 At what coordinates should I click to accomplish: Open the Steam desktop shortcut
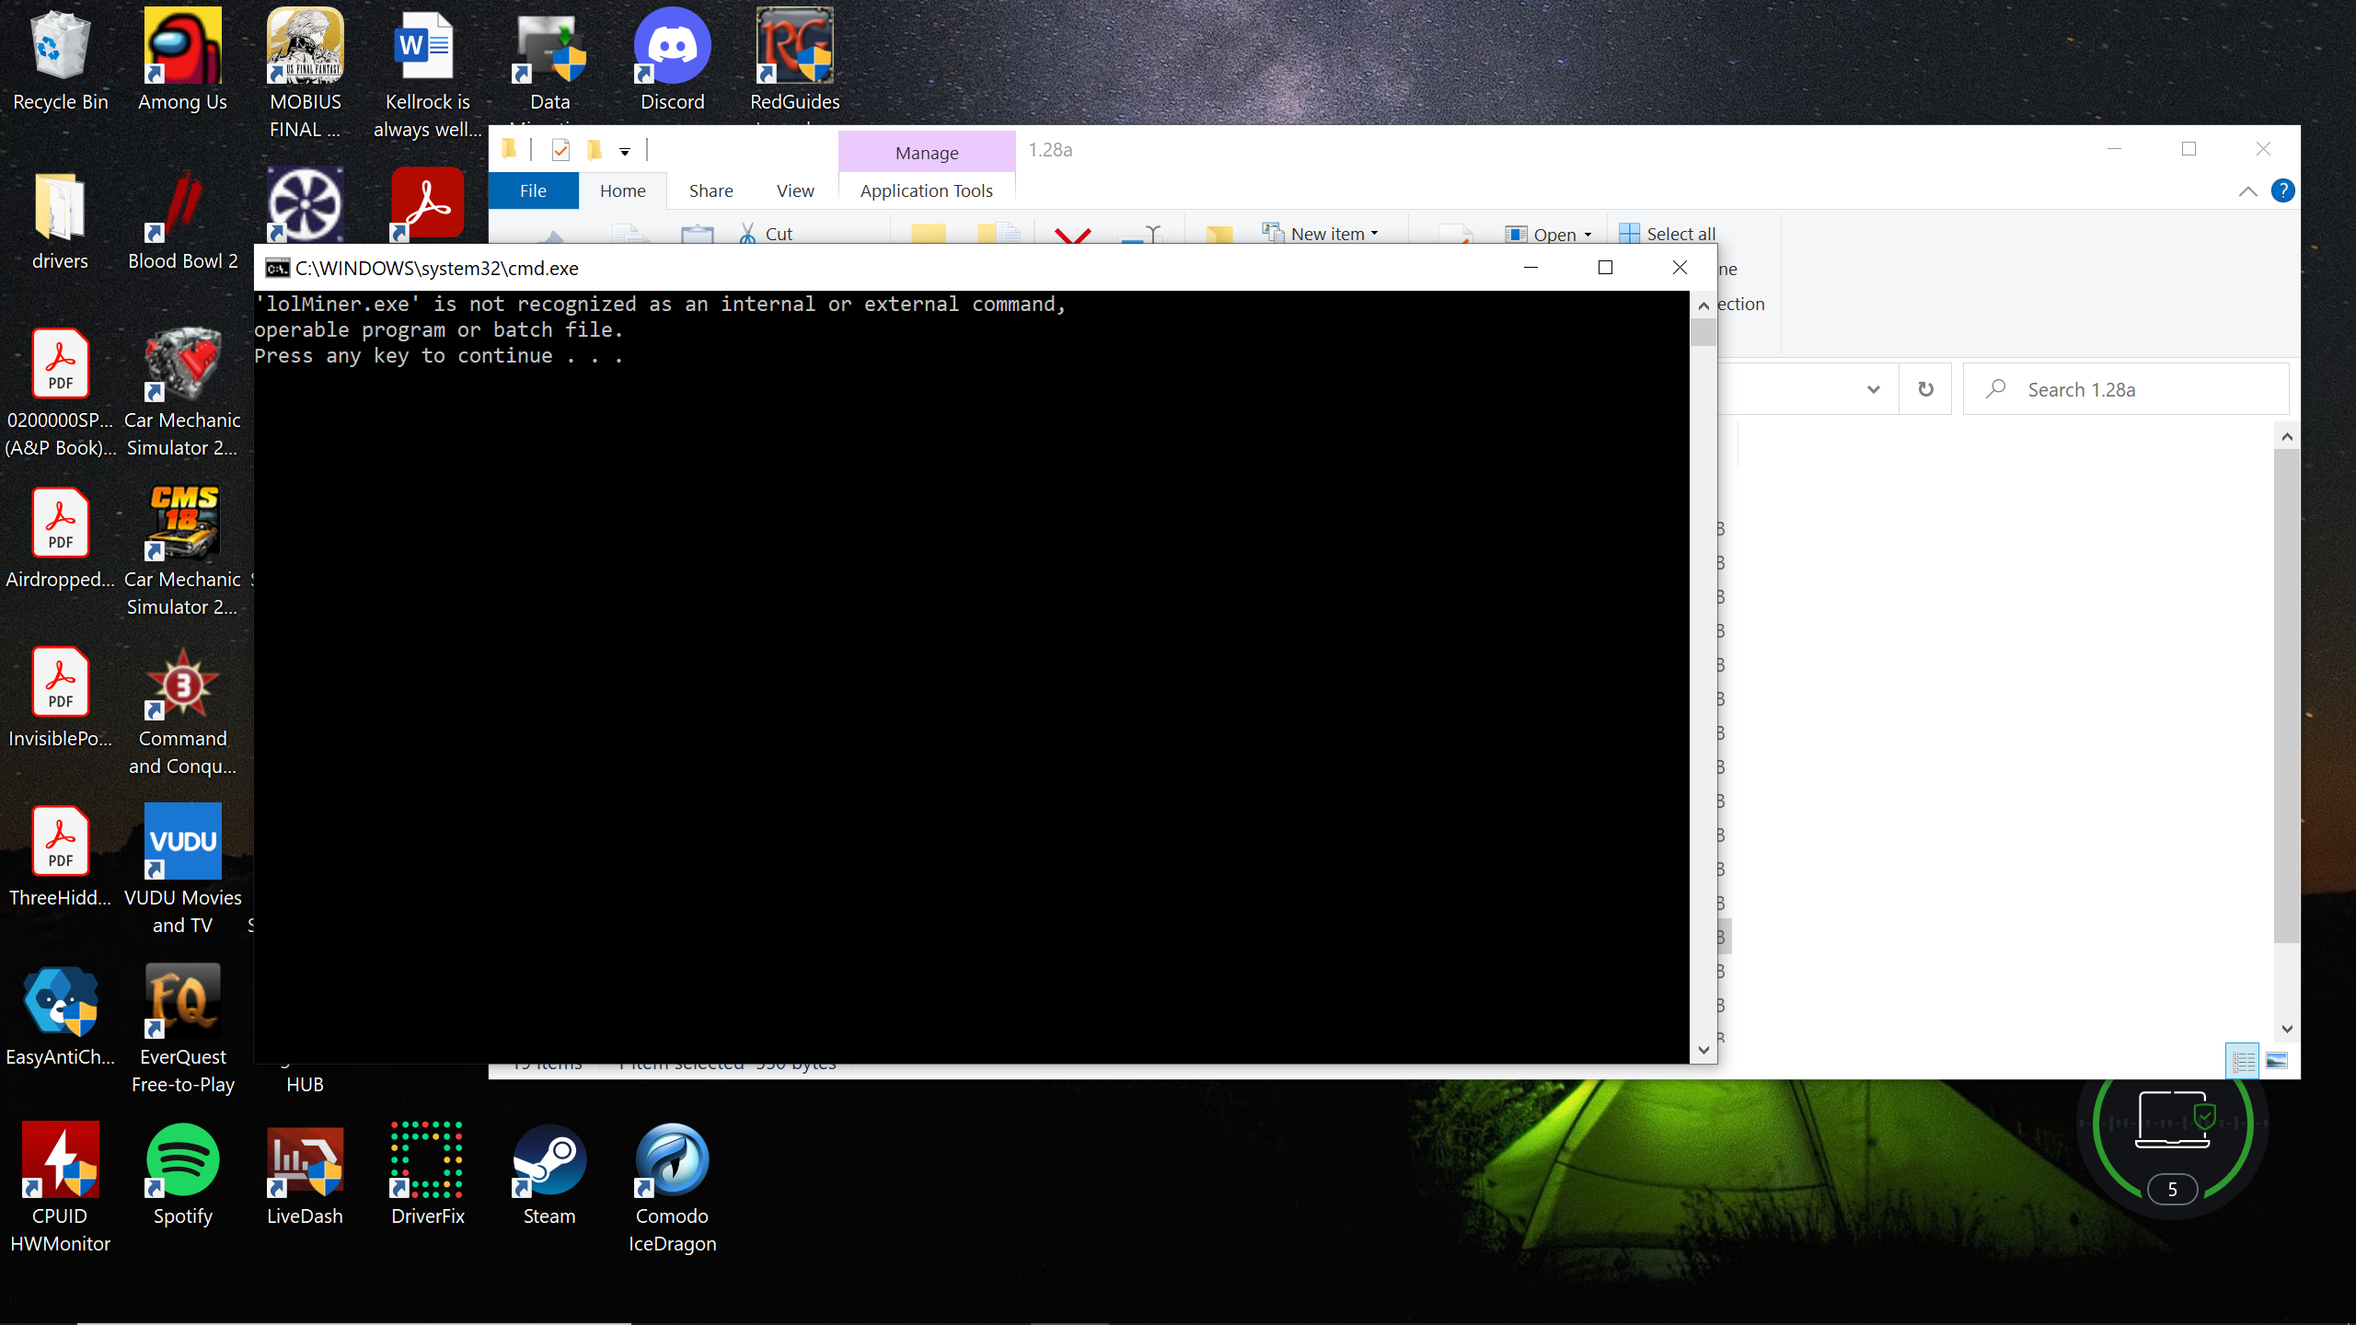[x=549, y=1175]
